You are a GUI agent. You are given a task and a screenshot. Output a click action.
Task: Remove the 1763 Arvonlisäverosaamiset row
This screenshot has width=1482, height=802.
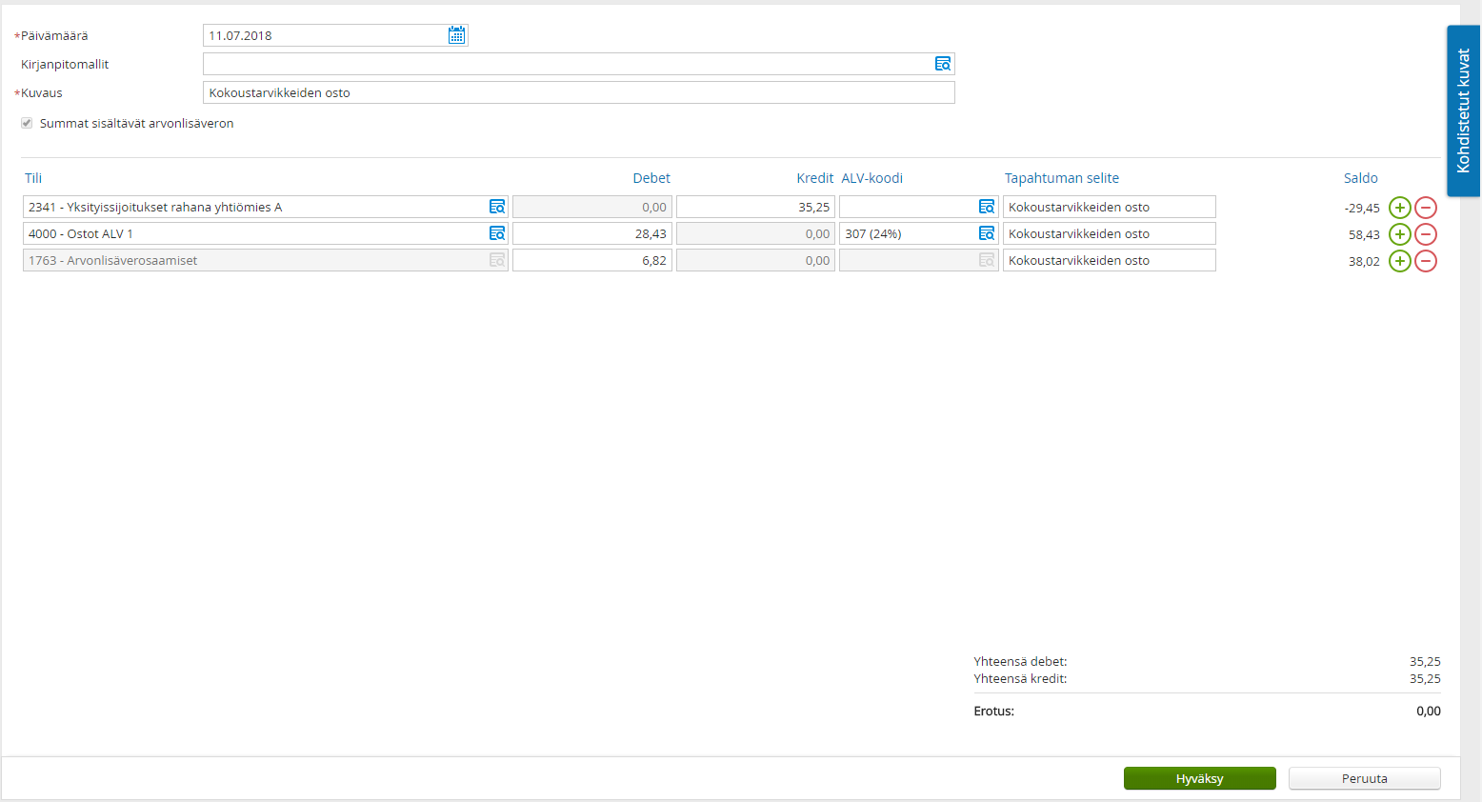pyautogui.click(x=1426, y=261)
